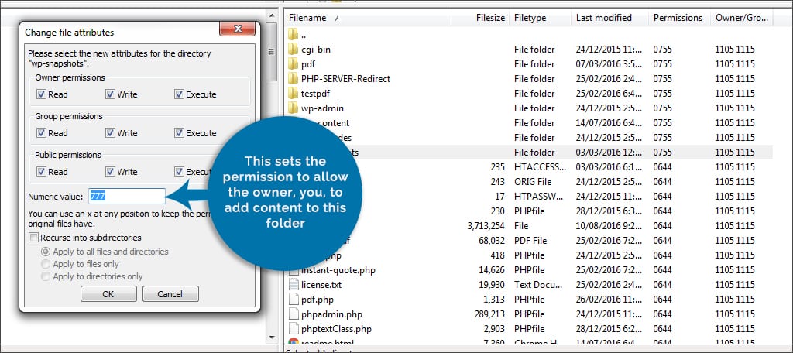Select the cgi-bin folder name
The image size is (793, 353).
pyautogui.click(x=316, y=49)
